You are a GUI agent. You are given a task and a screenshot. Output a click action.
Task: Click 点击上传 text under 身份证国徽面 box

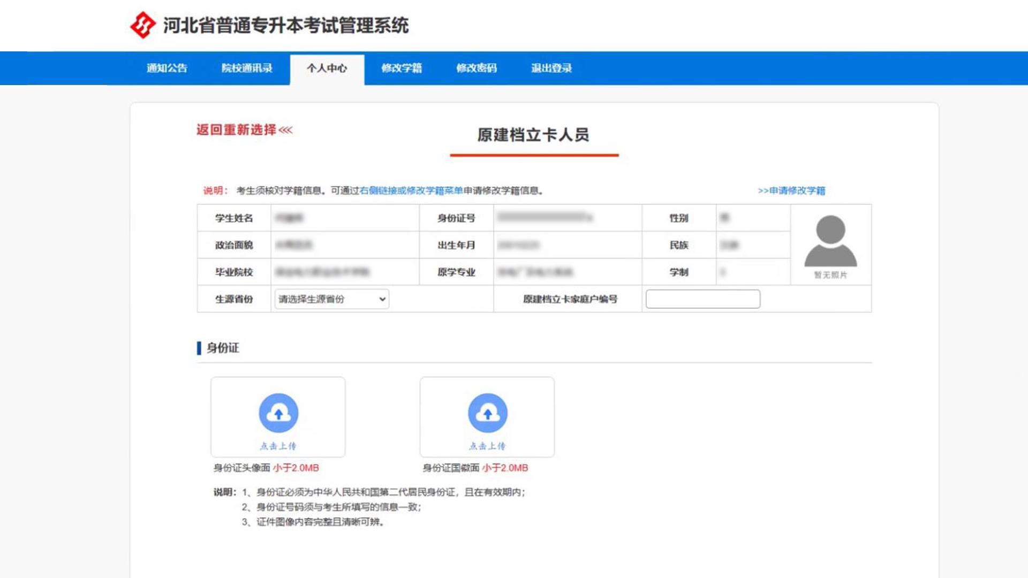[x=487, y=446]
